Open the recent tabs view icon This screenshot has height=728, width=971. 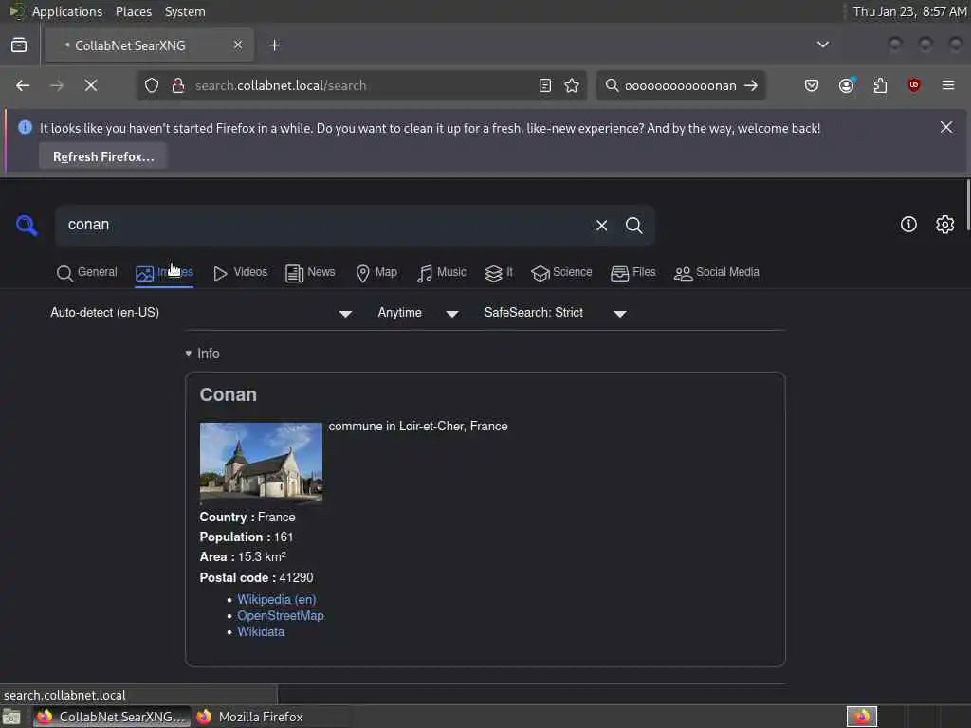[19, 45]
